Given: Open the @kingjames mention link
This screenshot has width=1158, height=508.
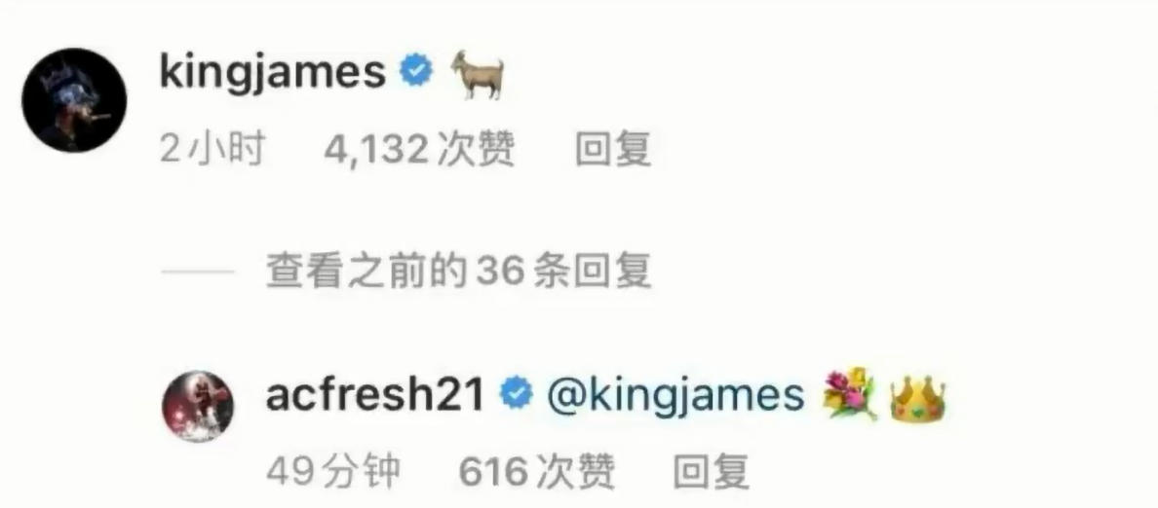Looking at the screenshot, I should tap(675, 395).
